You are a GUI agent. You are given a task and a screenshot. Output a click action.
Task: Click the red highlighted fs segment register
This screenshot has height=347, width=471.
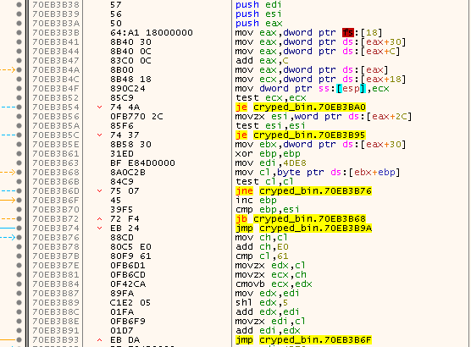pos(348,32)
